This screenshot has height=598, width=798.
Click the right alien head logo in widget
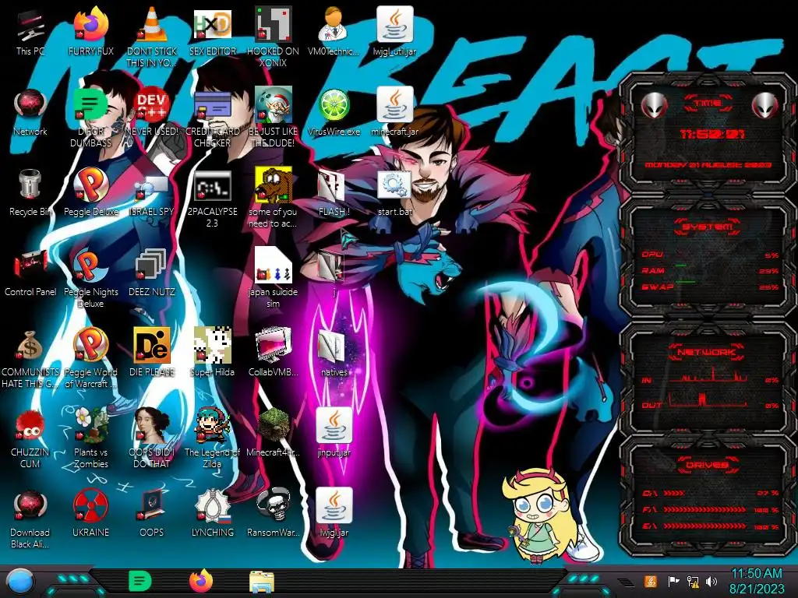[765, 106]
